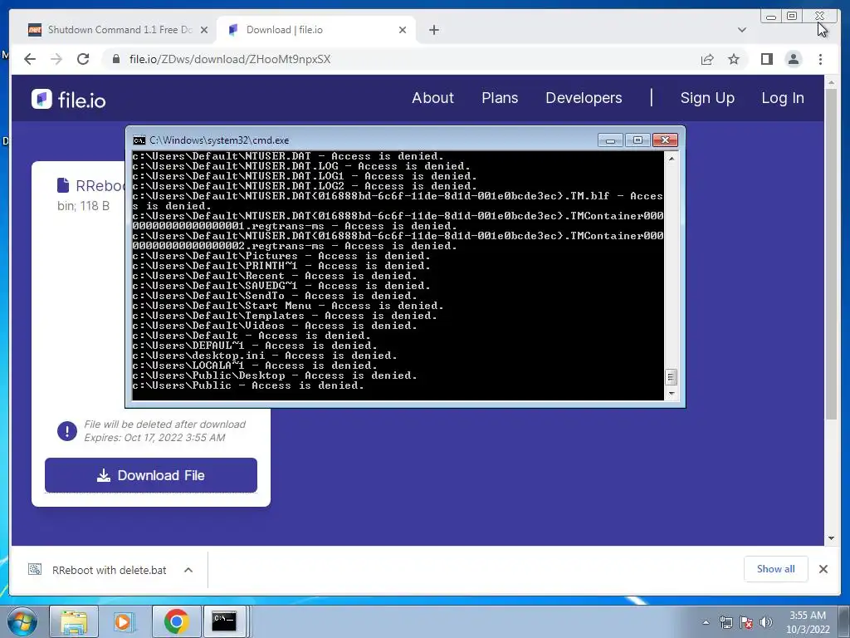Click Log In link

pos(783,98)
